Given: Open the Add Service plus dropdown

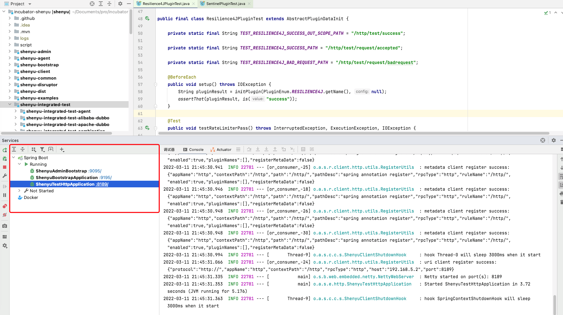Looking at the screenshot, I should click(x=62, y=150).
